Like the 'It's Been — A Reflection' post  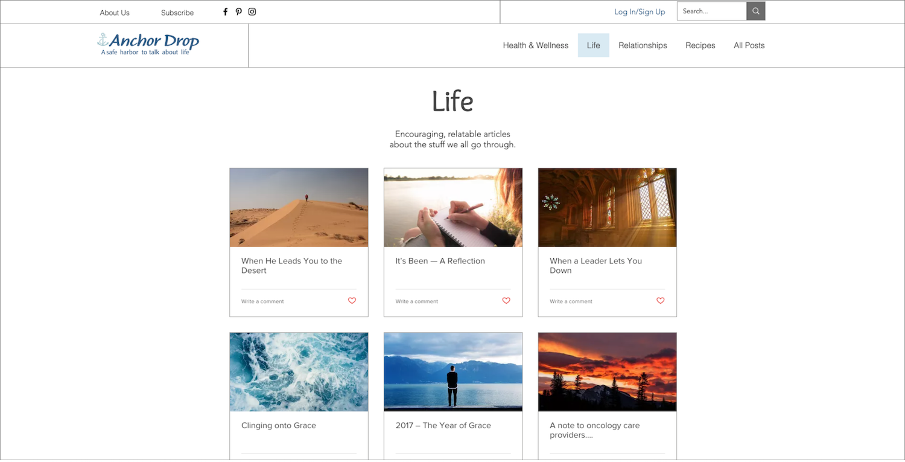point(506,301)
